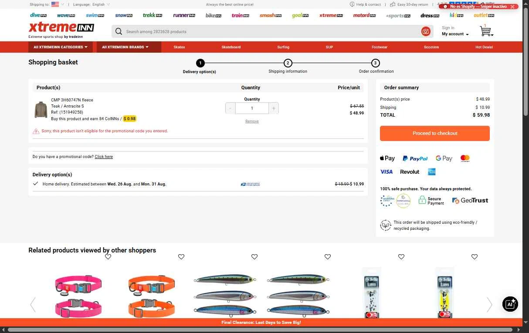
Task: Click the CMP fleece product thumbnail
Action: pyautogui.click(x=41, y=110)
